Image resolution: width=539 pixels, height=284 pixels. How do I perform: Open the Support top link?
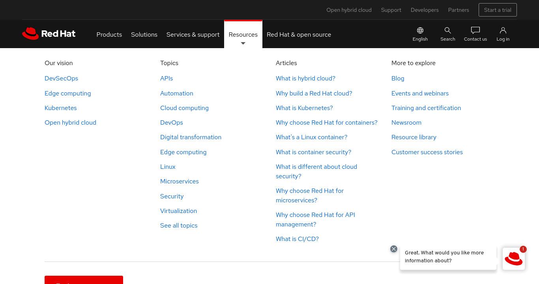[391, 10]
